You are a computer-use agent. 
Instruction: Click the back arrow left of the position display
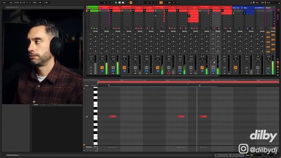98,3
